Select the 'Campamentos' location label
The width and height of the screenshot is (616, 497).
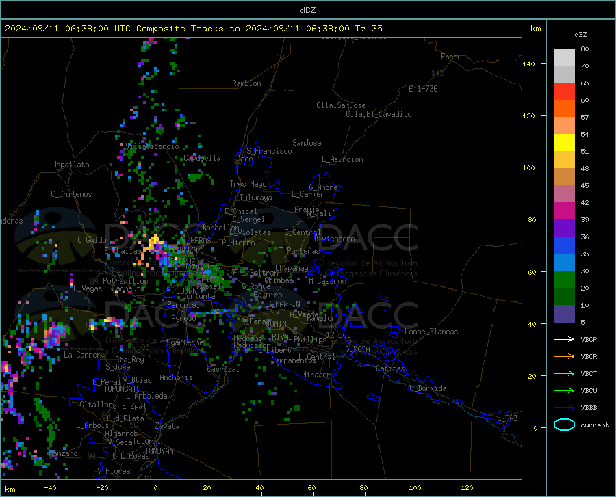pyautogui.click(x=294, y=360)
